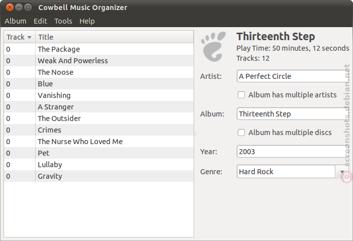Expand the Genre dropdown arrow

point(342,172)
